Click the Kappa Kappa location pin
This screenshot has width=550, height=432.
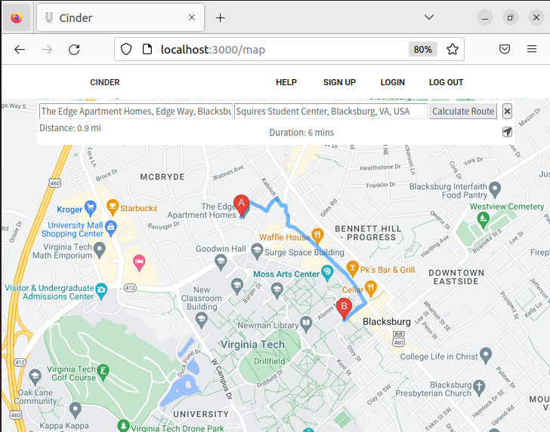pyautogui.click(x=75, y=410)
